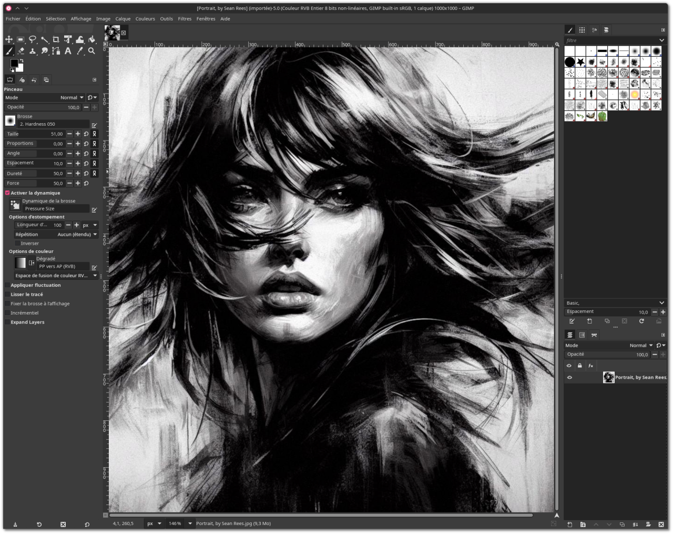Create a new layer in Layers panel
Viewport: 673px width, 534px height.
569,525
